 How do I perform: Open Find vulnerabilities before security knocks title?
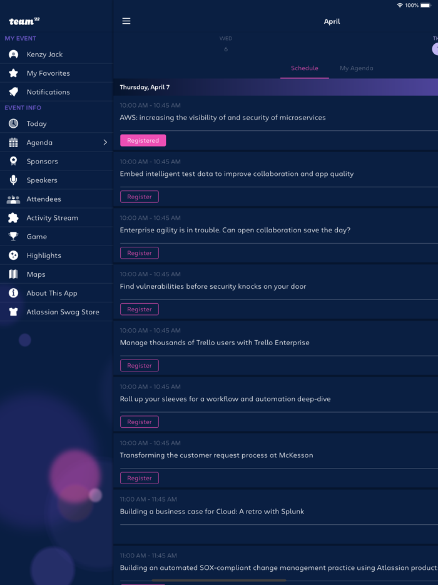(x=213, y=286)
